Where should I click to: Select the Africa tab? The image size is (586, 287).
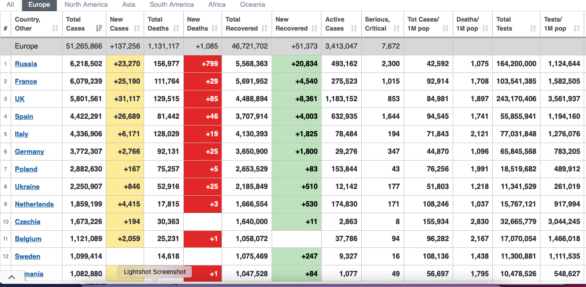[x=217, y=4]
